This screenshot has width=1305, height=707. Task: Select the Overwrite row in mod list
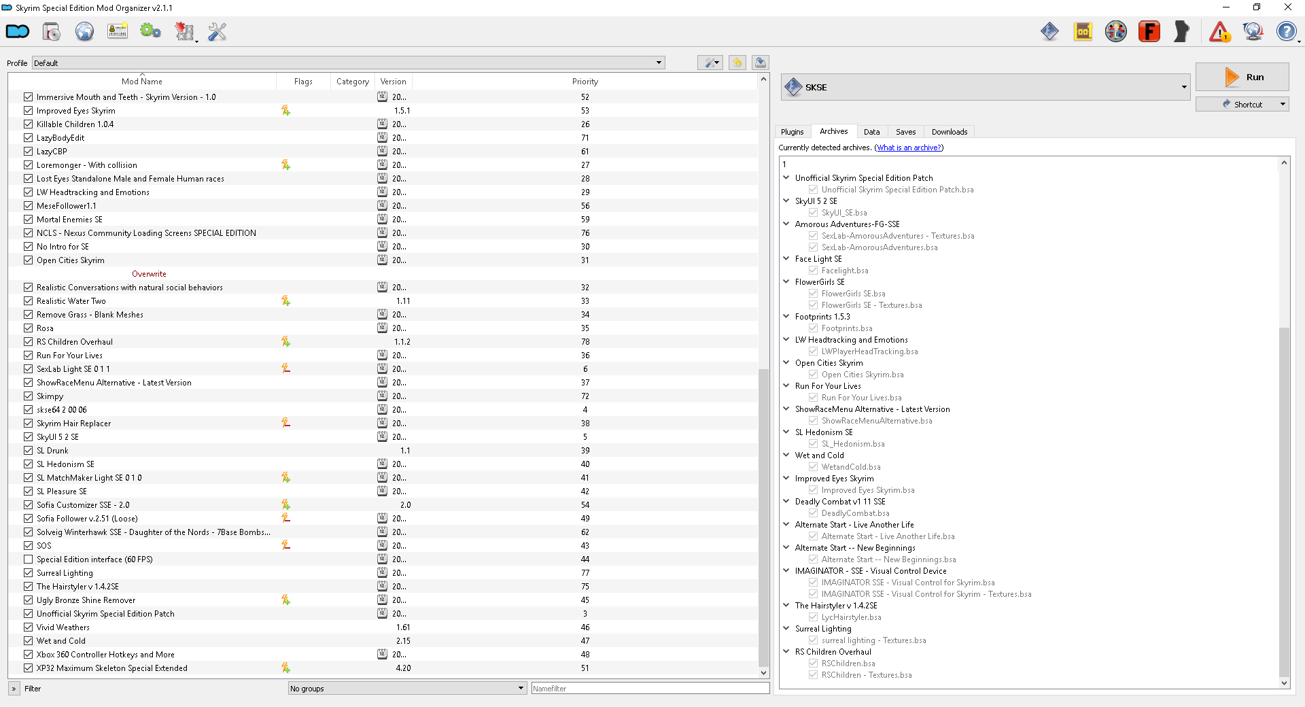pyautogui.click(x=383, y=273)
